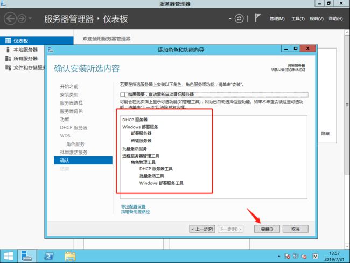Image resolution: width=350 pixels, height=263 pixels.
Task: Click 传输服务器 in the install list
Action: click(x=141, y=141)
